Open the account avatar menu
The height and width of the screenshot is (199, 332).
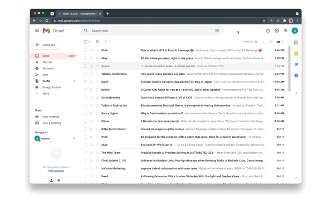pyautogui.click(x=294, y=31)
